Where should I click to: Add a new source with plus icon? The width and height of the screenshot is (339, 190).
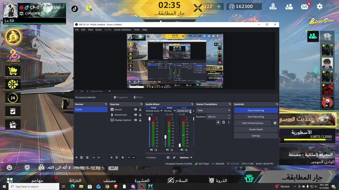click(x=111, y=158)
